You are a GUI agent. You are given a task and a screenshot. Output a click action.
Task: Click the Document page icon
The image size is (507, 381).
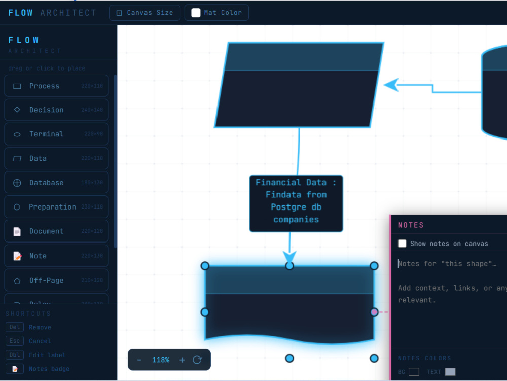[x=17, y=231]
